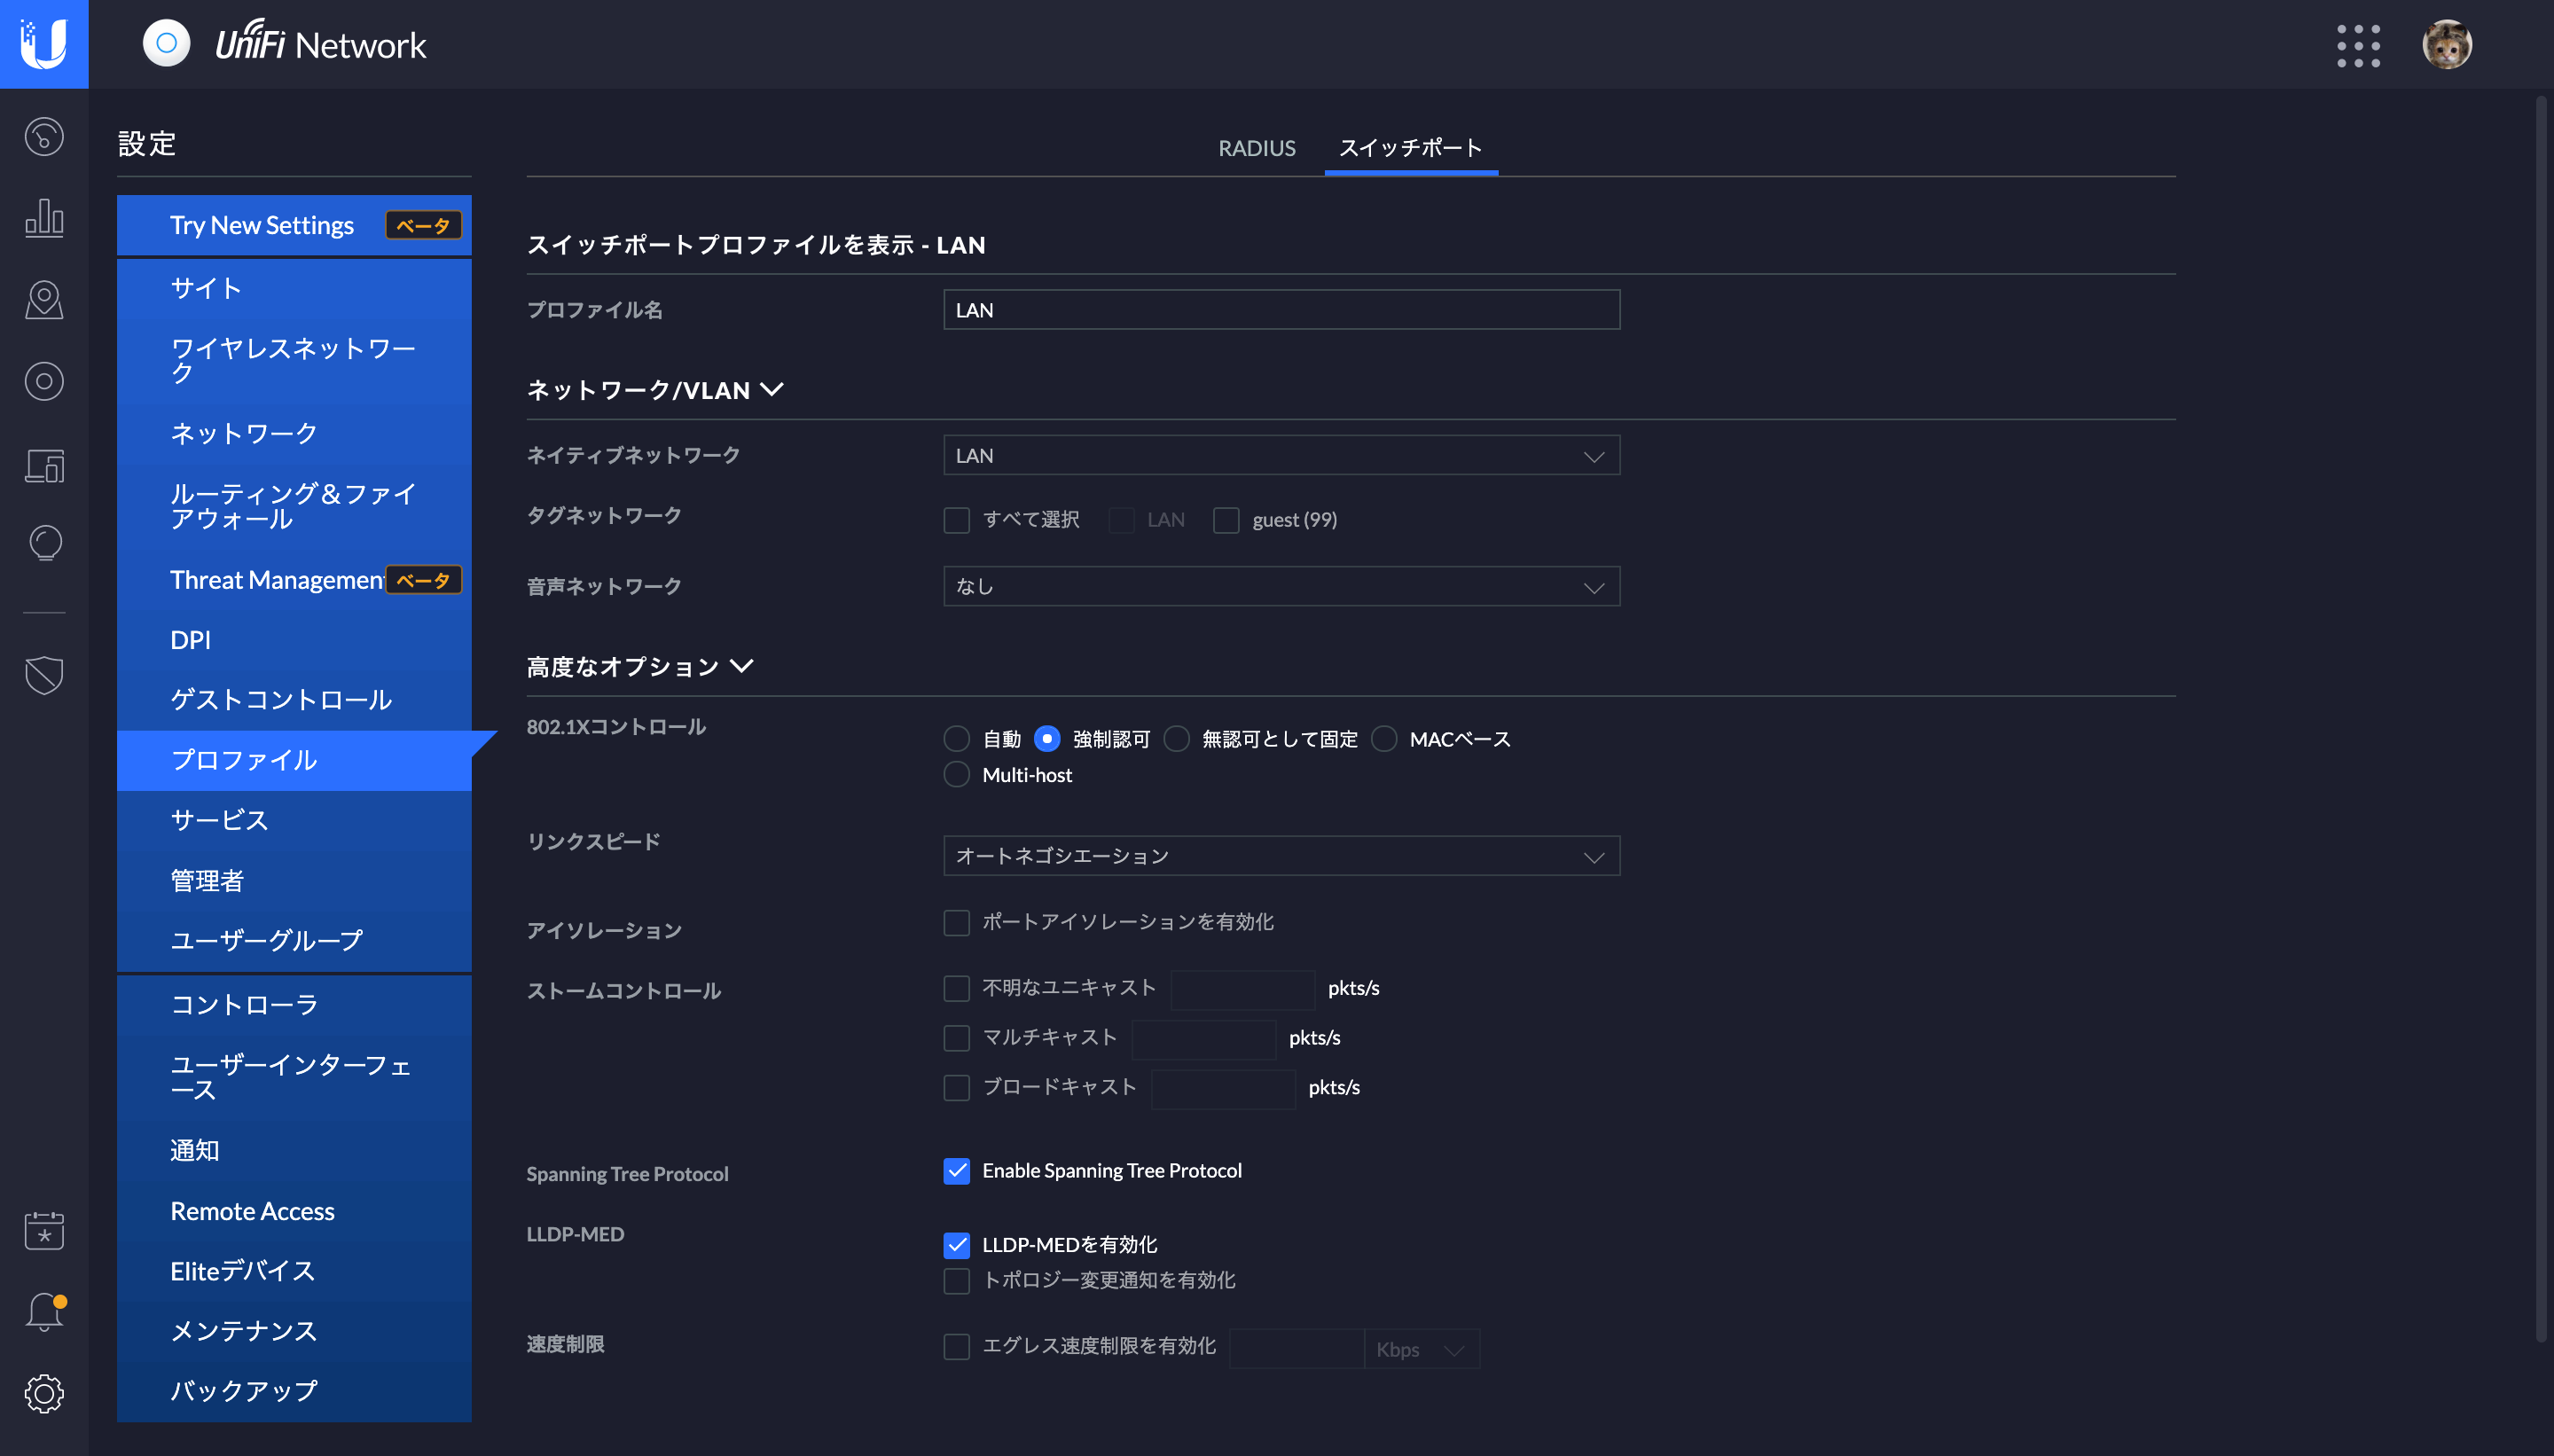Image resolution: width=2554 pixels, height=1456 pixels.
Task: Open 通知 settings
Action: [294, 1151]
